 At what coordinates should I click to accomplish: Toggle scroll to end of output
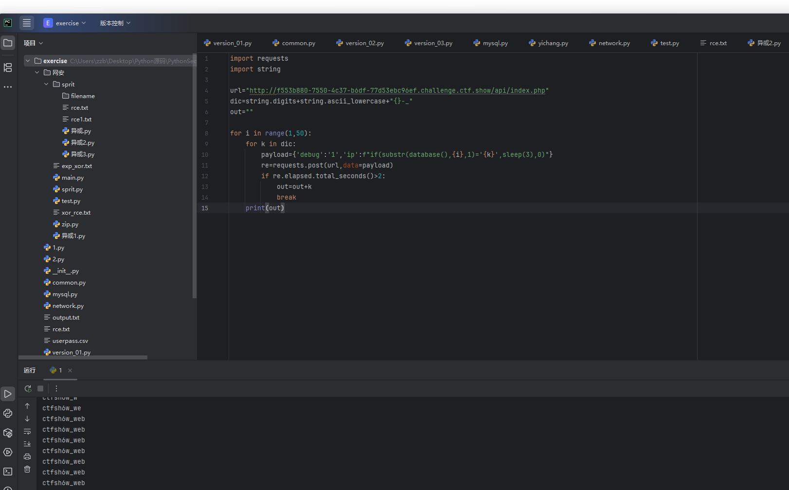(x=27, y=444)
